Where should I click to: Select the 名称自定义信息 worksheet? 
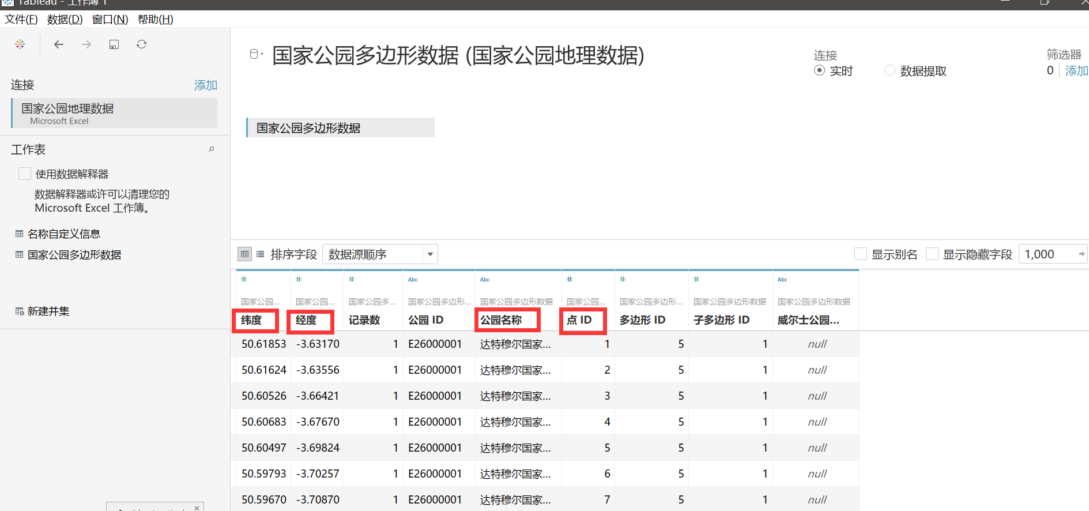point(64,234)
